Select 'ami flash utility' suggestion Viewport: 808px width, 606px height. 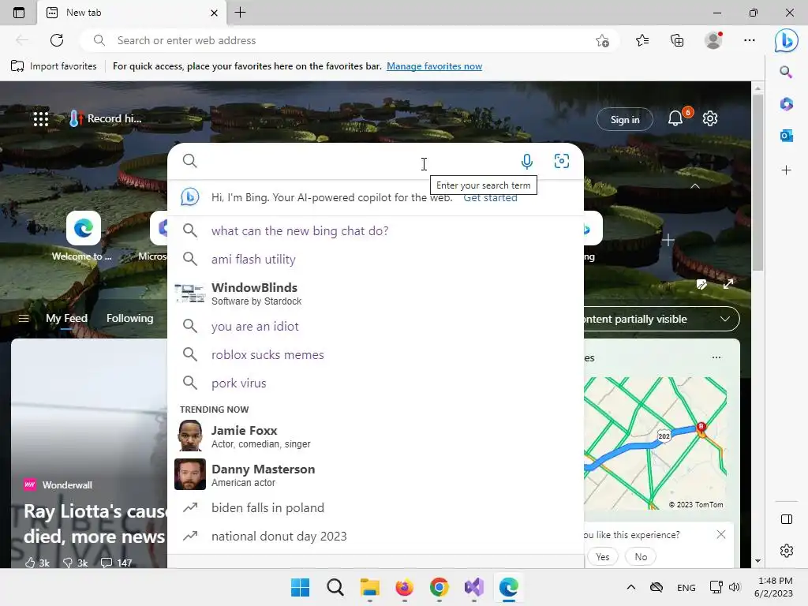376,259
